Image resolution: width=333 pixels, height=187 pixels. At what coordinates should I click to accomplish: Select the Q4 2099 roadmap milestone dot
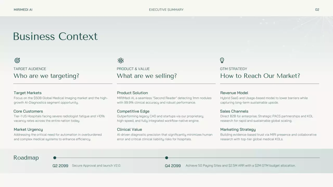click(x=166, y=158)
